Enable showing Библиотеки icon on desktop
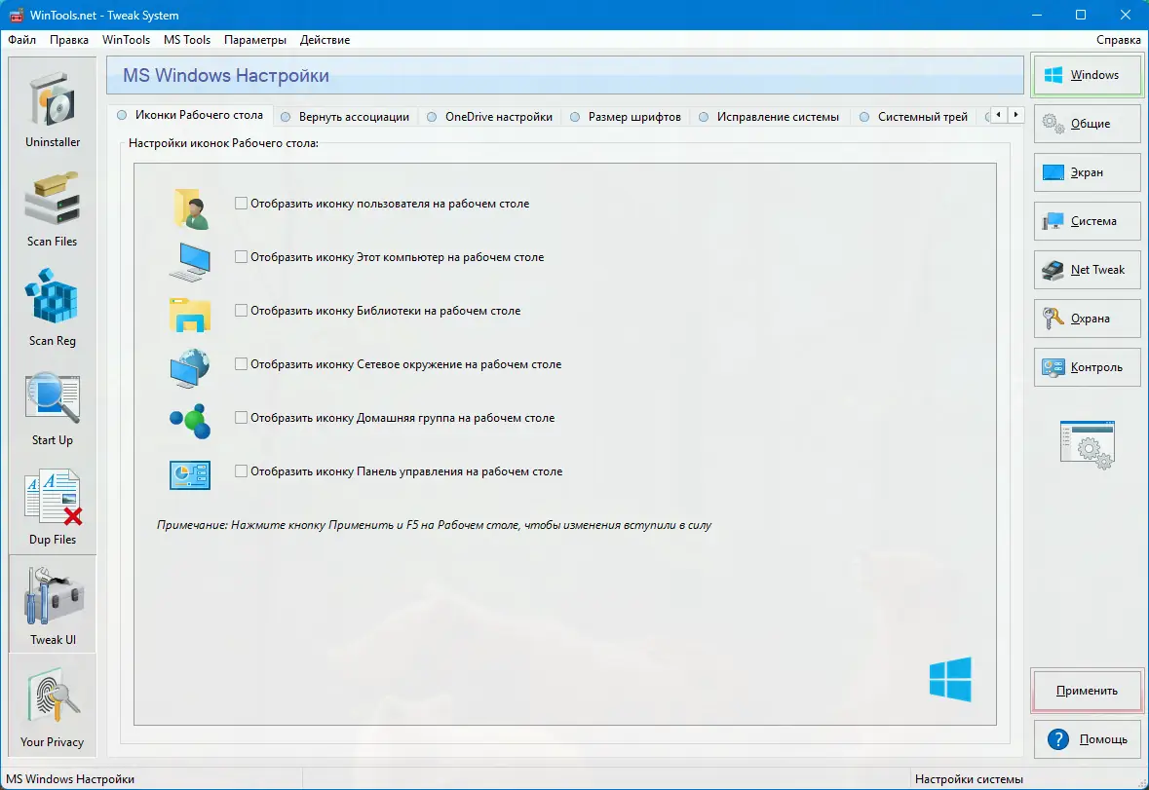This screenshot has width=1149, height=790. click(241, 310)
